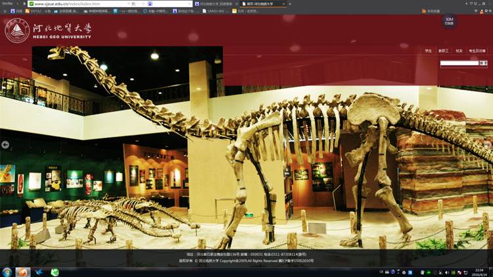
Task: Open the 考生及访客 (visitors) nav link
Action: pos(477,51)
